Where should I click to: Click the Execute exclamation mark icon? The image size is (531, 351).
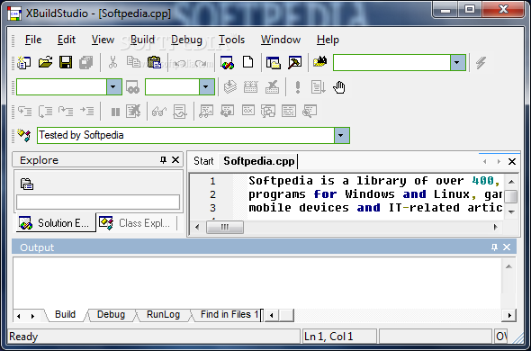click(298, 87)
